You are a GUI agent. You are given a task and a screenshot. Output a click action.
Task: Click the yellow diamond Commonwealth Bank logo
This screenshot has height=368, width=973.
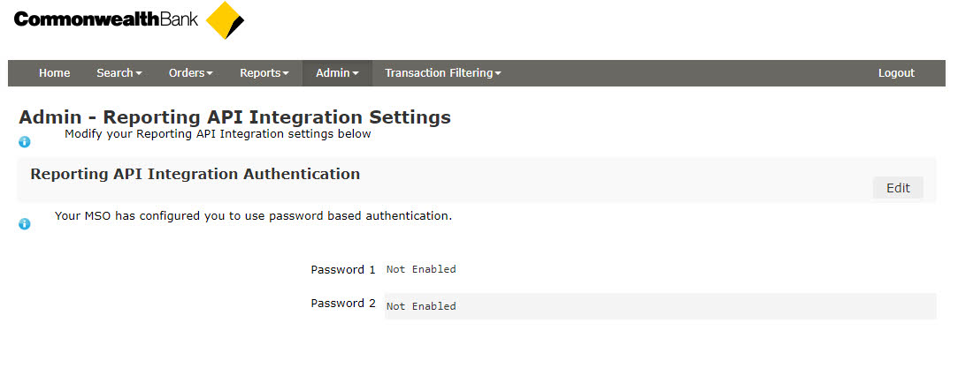(x=225, y=20)
